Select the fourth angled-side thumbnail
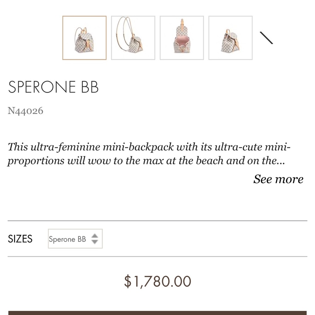 click(231, 37)
